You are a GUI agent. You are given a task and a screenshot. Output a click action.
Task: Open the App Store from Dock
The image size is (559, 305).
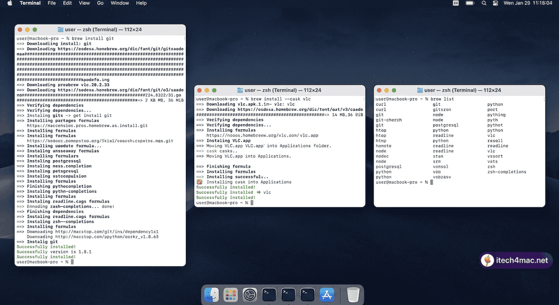coord(327,294)
